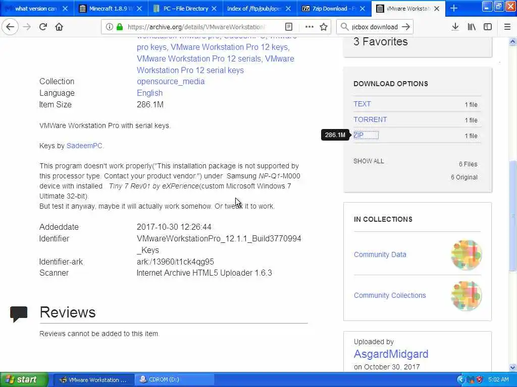Click the search box containing 'icbox download'
517x387 pixels.
[x=375, y=27]
